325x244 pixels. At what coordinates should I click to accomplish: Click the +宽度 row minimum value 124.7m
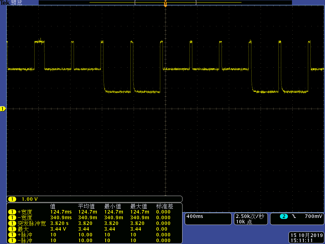tap(114, 212)
